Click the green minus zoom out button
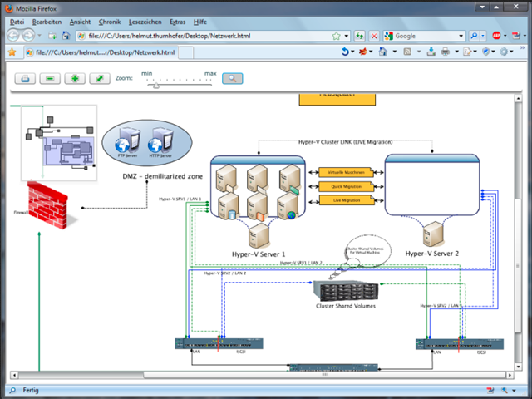Viewport: 532px width, 399px height. 50,79
